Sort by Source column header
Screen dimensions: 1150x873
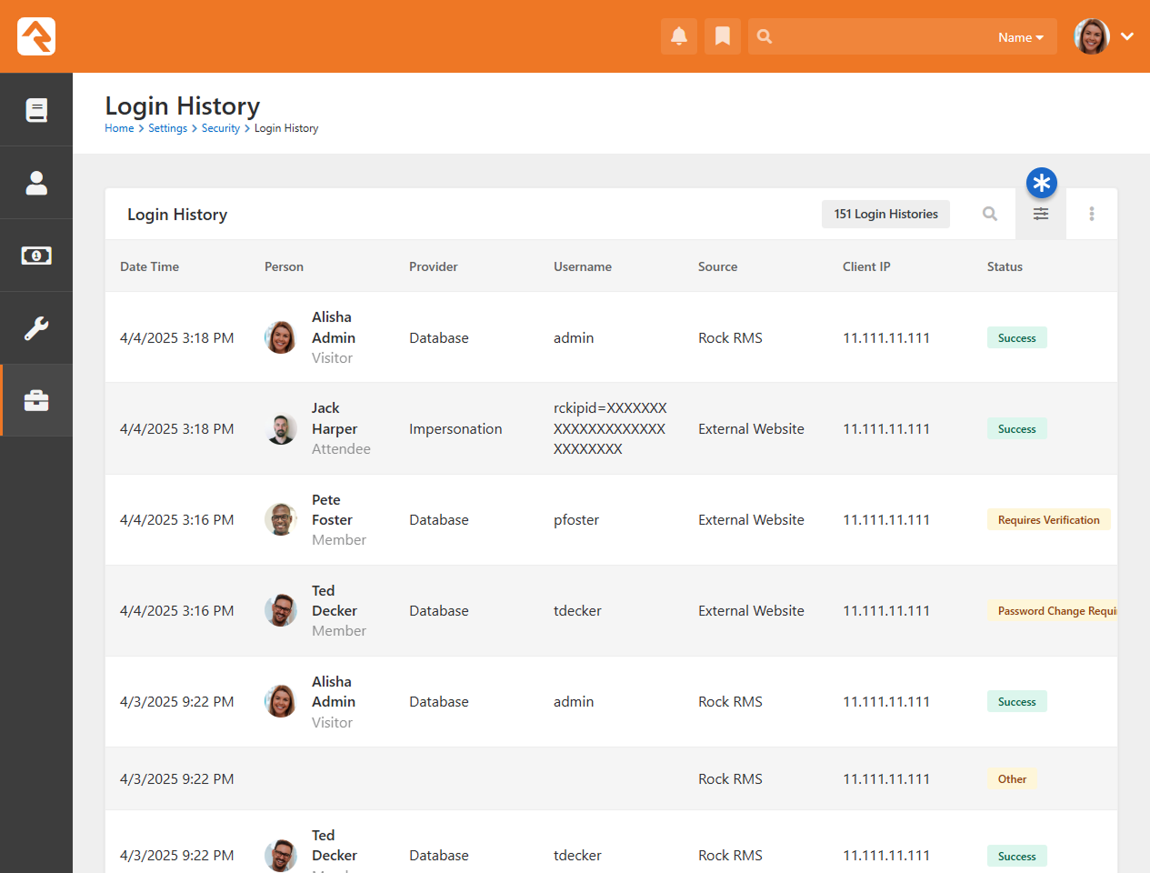point(717,266)
